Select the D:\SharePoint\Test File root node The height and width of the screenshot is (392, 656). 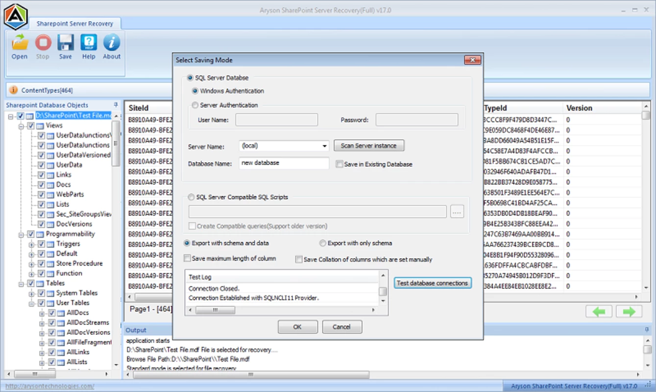pyautogui.click(x=73, y=116)
